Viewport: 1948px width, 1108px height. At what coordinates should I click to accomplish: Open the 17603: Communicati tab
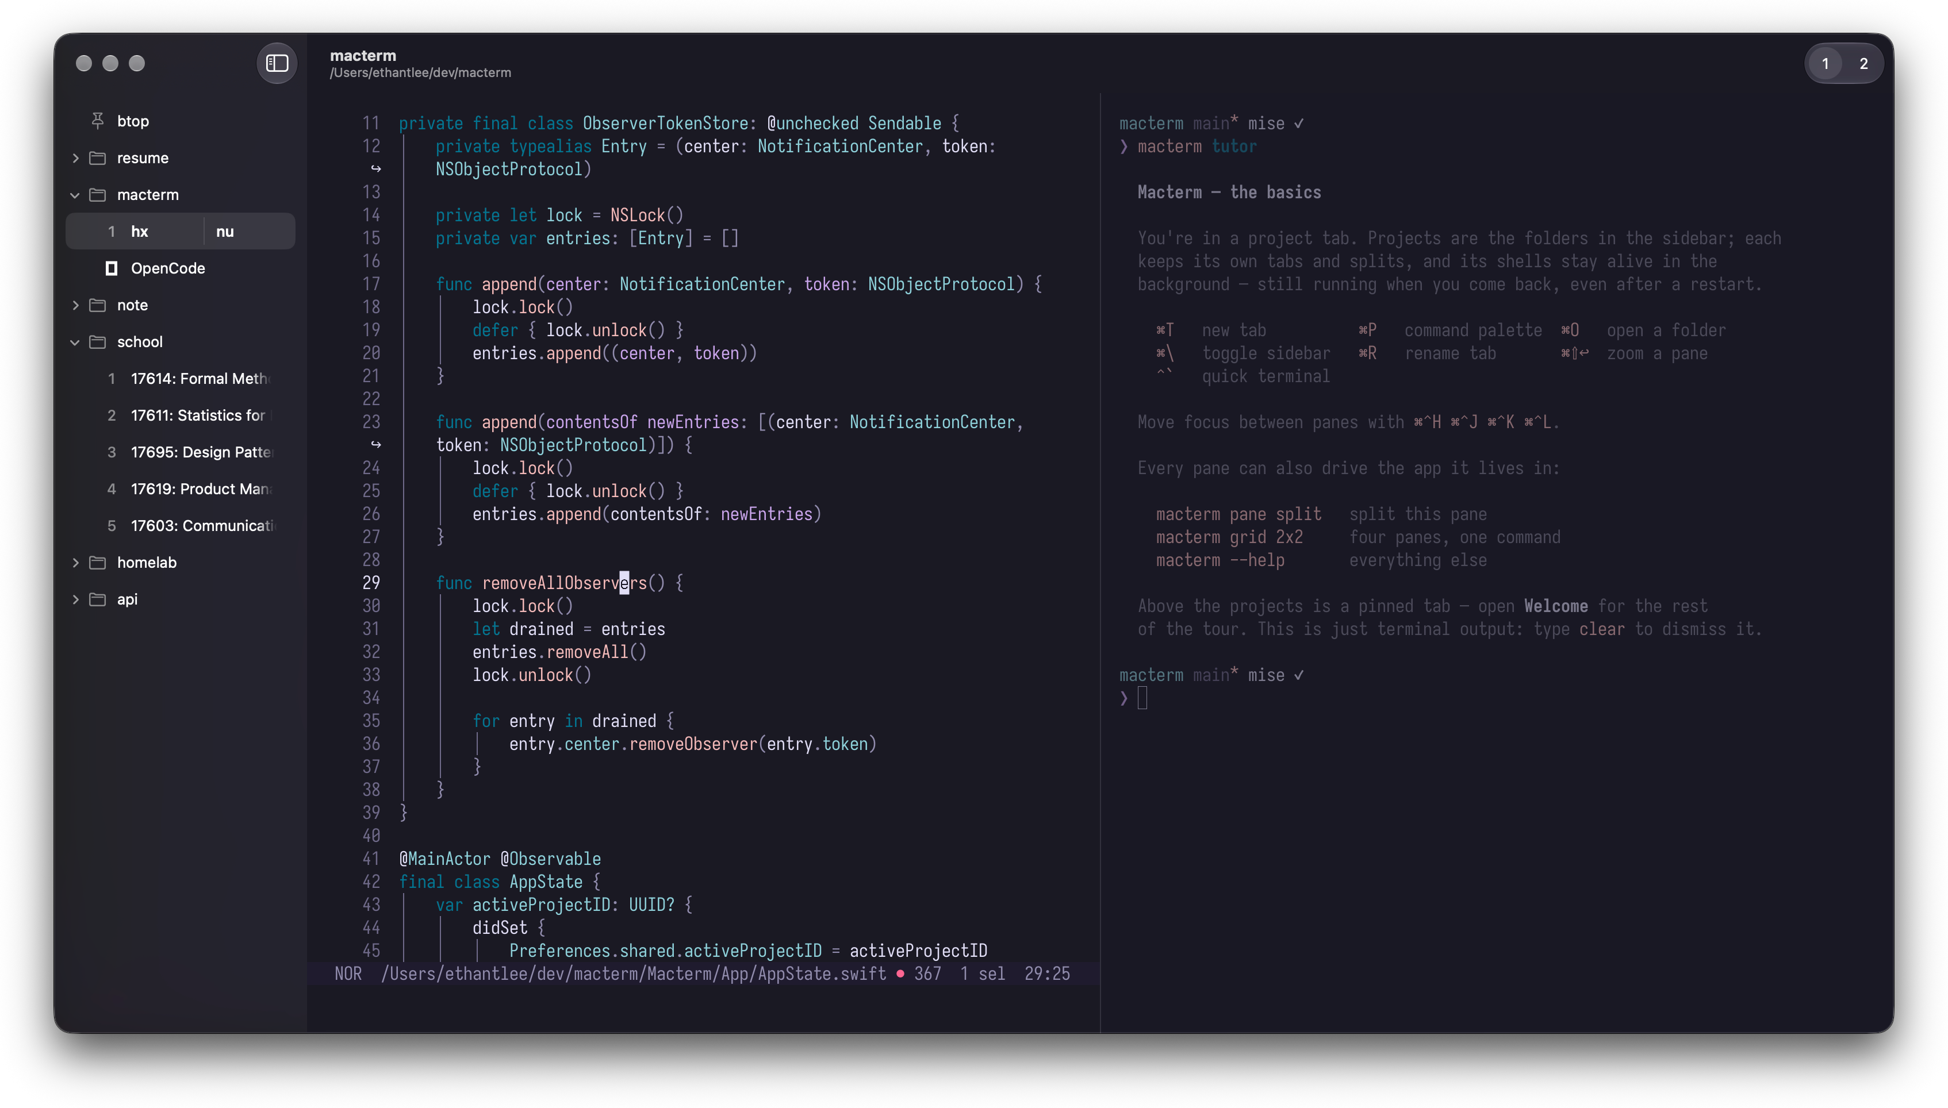pos(181,525)
